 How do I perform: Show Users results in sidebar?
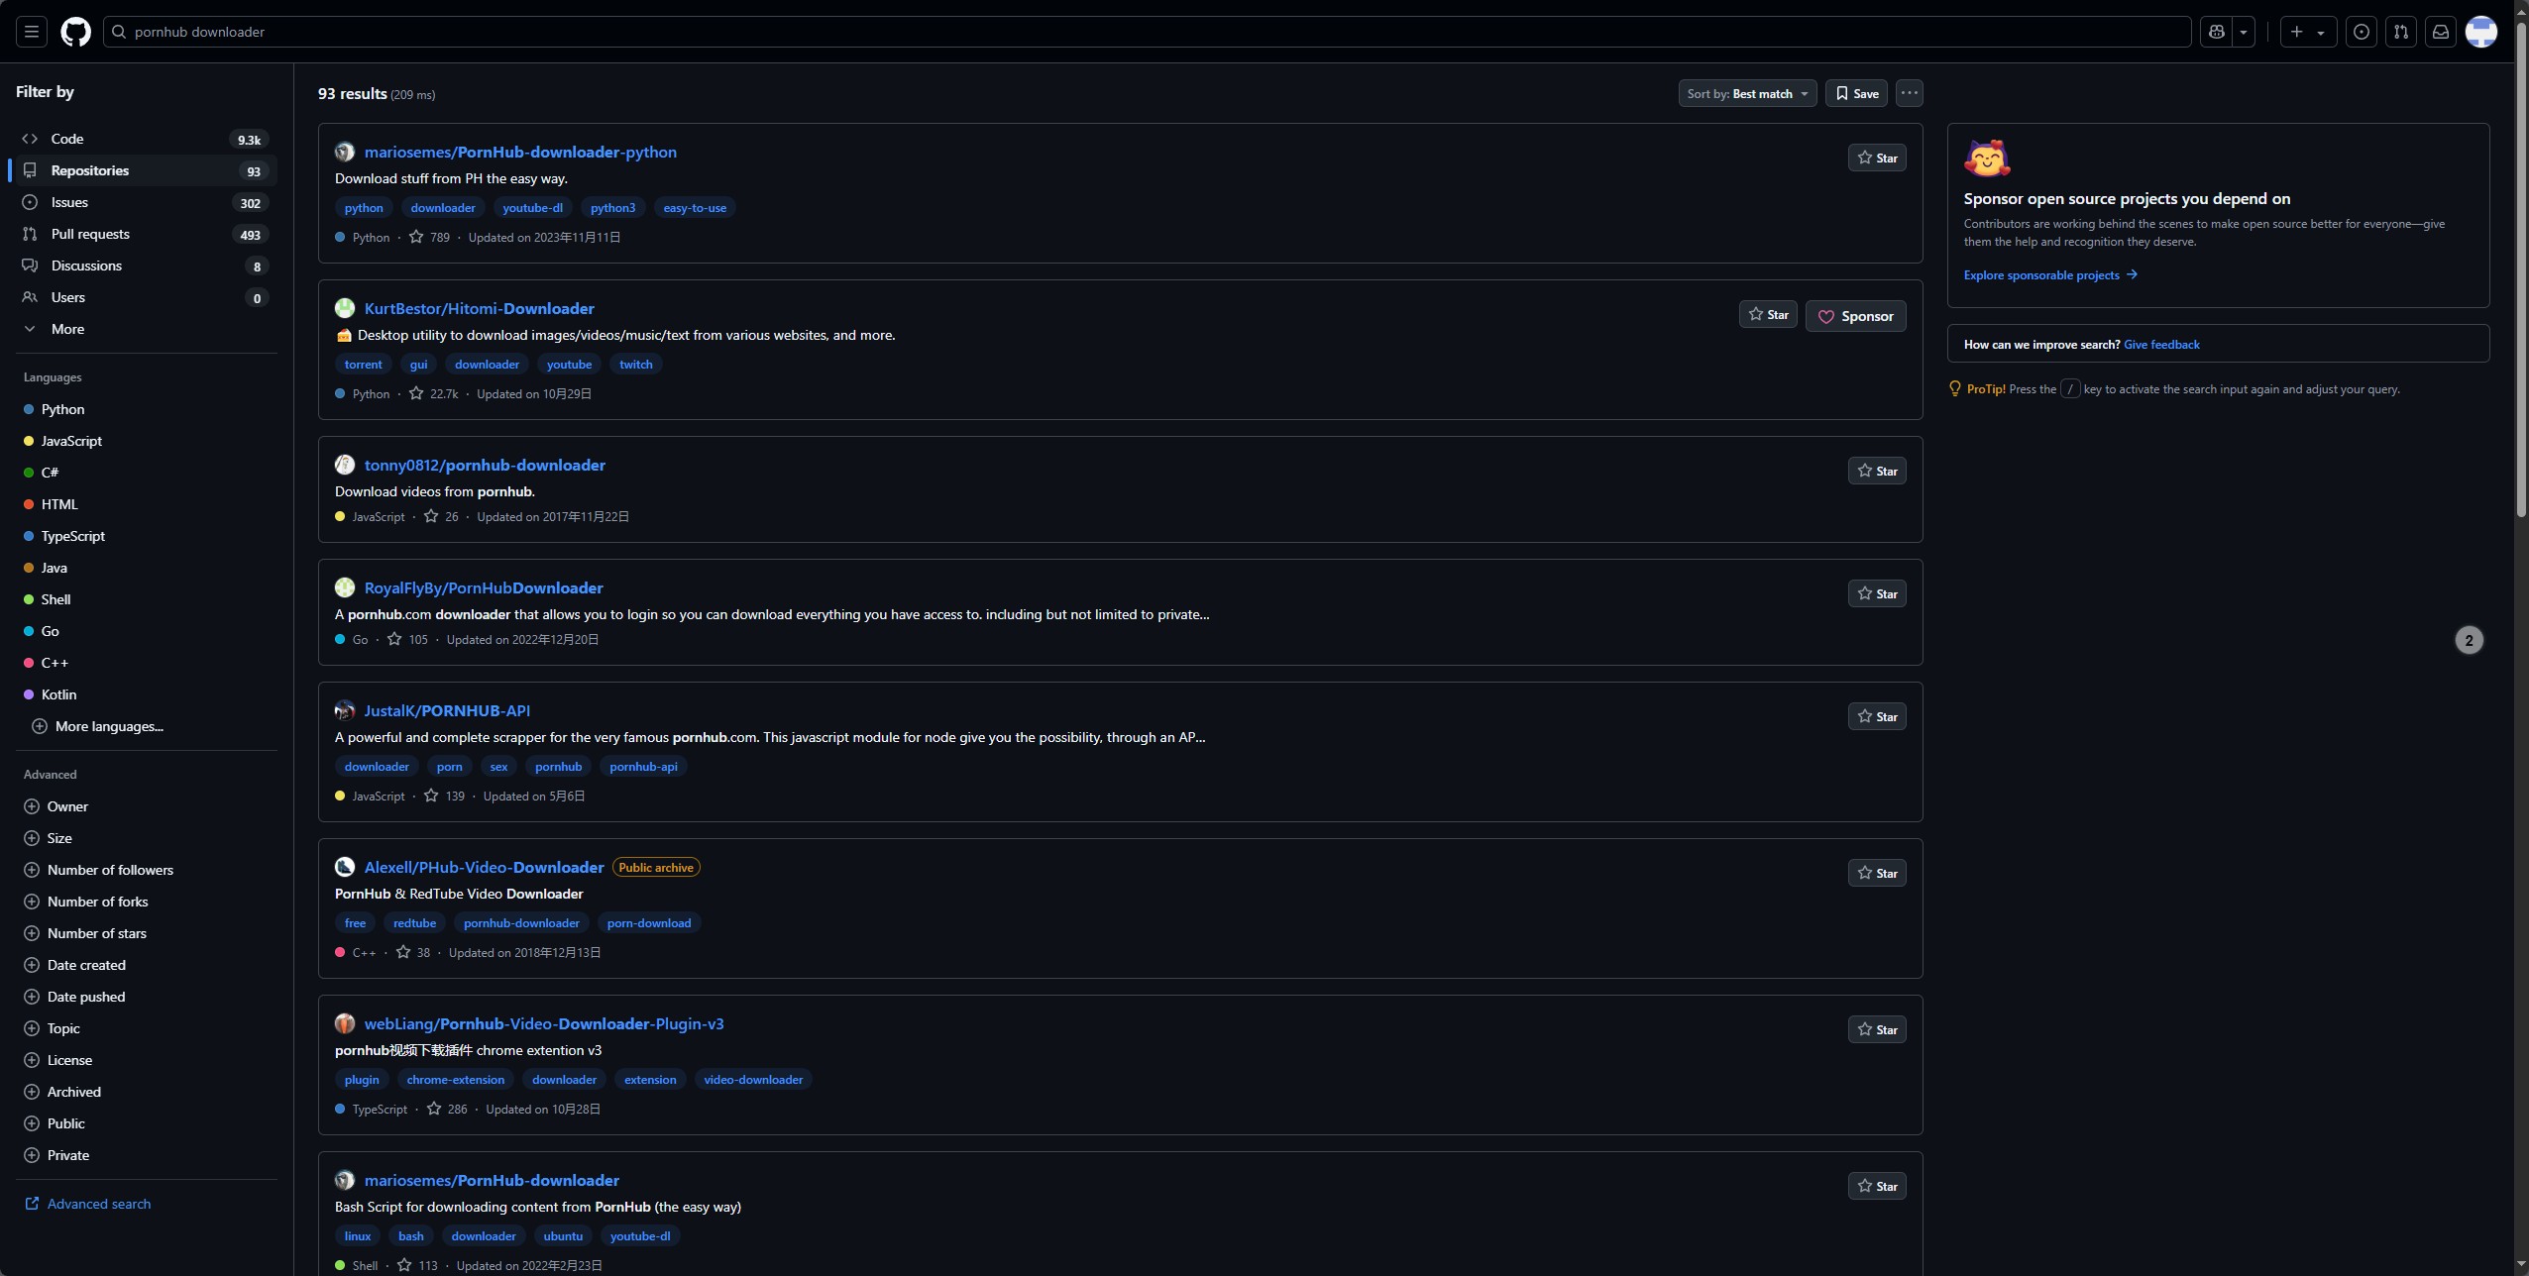click(x=147, y=297)
